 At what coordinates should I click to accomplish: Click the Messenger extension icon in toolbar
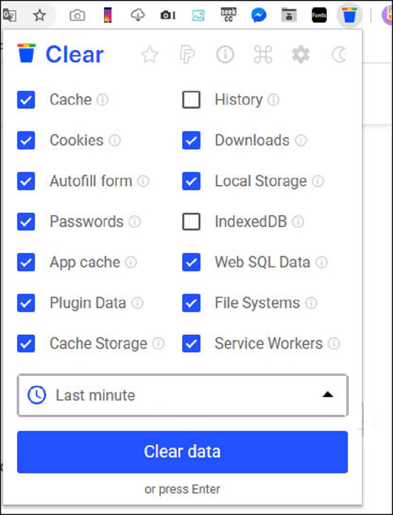(259, 15)
